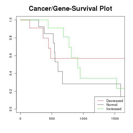Click the 1500 x-axis tick label
Viewport: 133px width, 133px height.
point(115,119)
